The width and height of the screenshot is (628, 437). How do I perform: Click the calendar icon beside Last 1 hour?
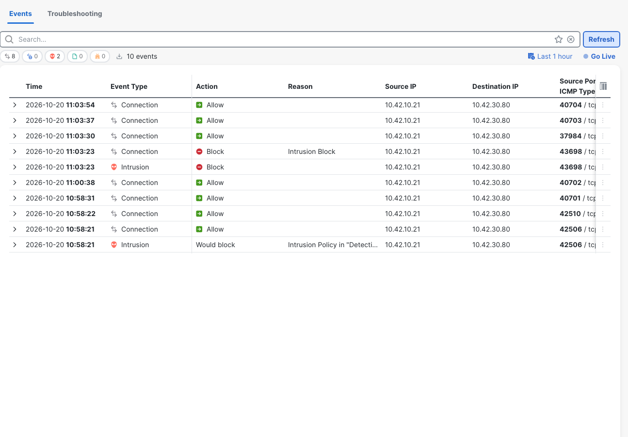[x=531, y=56]
